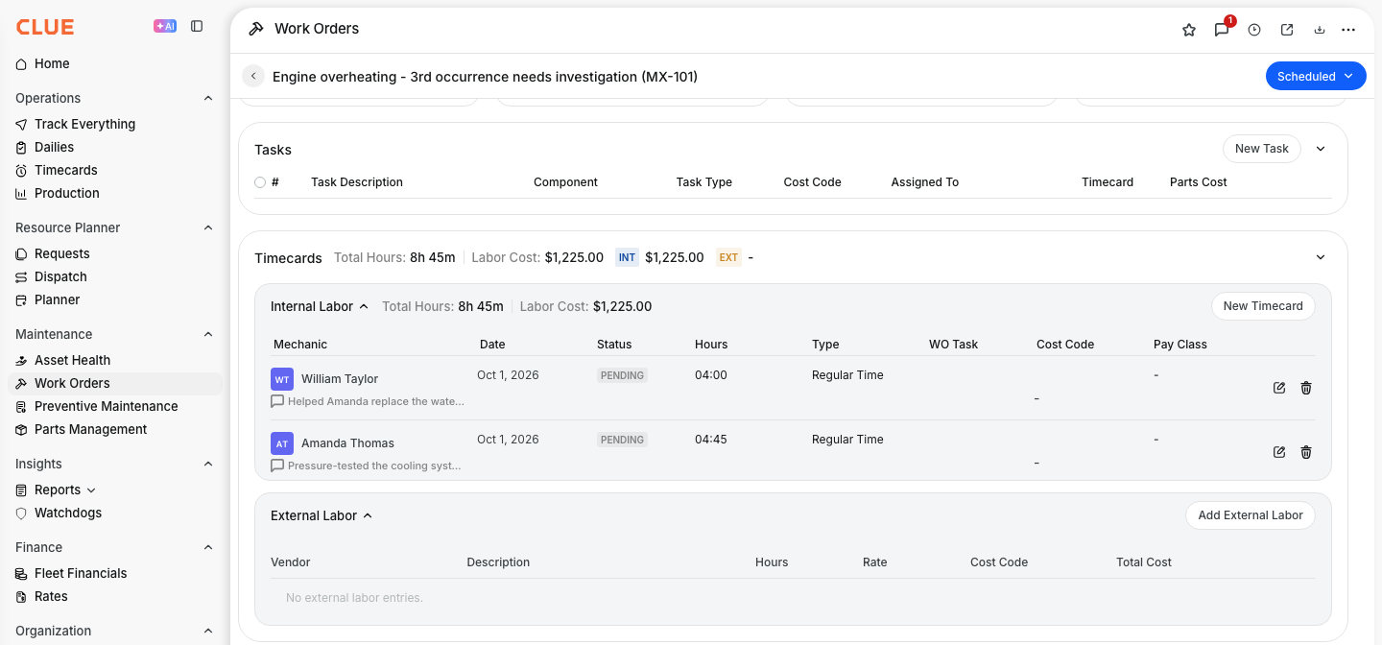Delete William Taylor's timecard entry
The image size is (1382, 645).
[1306, 388]
